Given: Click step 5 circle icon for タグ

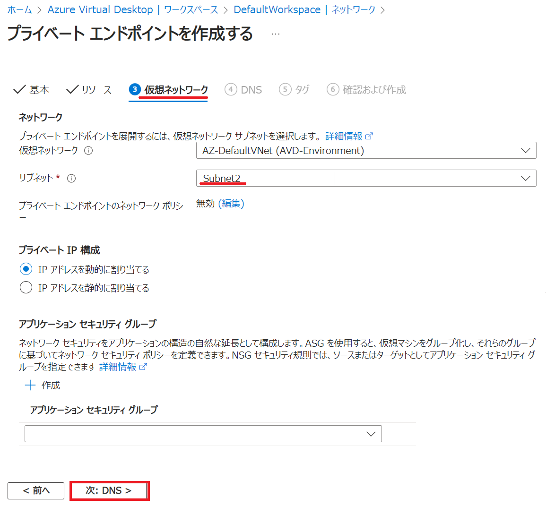Looking at the screenshot, I should pyautogui.click(x=285, y=89).
